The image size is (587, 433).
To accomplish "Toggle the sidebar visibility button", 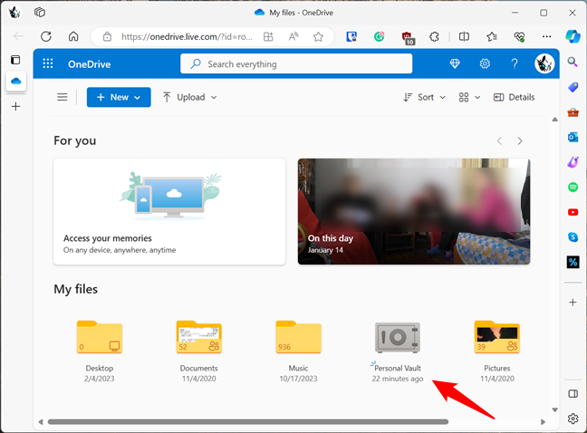I will (573, 394).
